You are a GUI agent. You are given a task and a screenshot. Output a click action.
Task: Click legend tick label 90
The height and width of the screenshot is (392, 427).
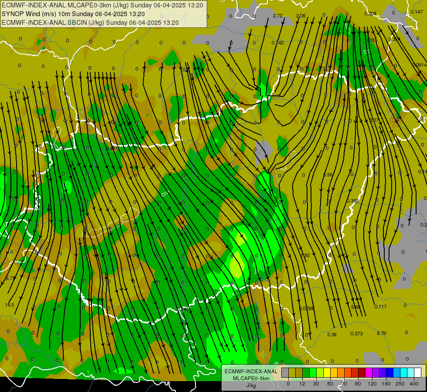tap(358, 384)
